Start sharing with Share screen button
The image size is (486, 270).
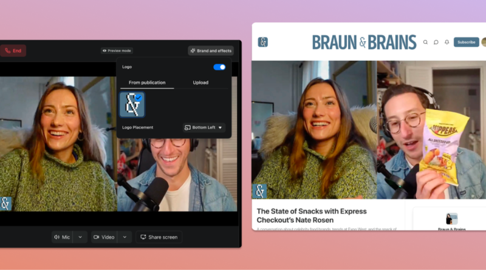(159, 237)
